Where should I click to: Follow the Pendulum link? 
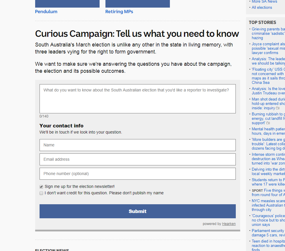click(46, 11)
